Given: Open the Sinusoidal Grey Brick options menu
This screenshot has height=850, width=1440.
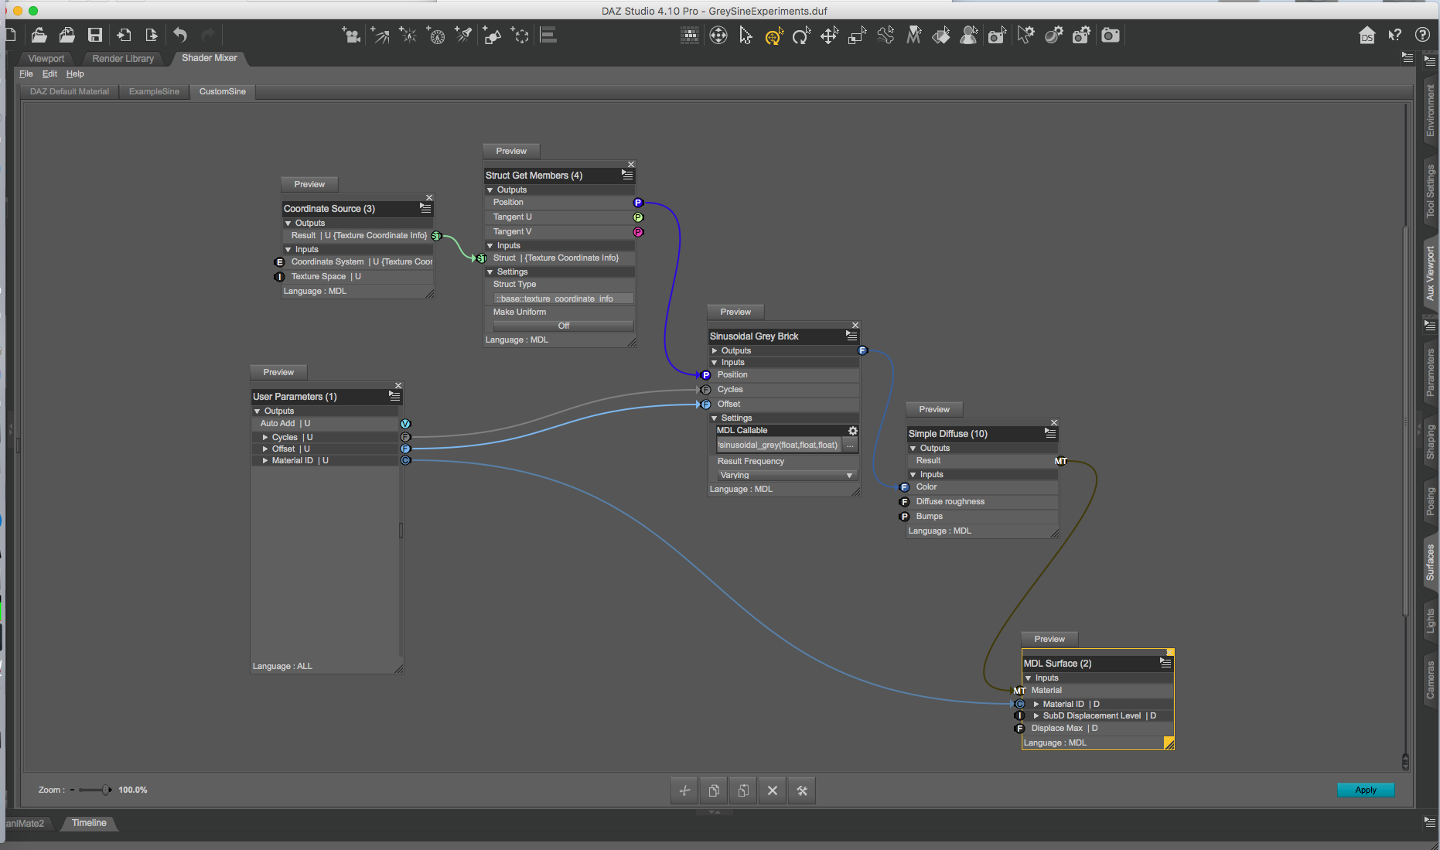Looking at the screenshot, I should pos(851,336).
